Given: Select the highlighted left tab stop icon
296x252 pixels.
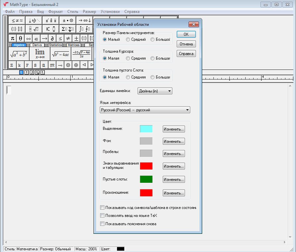Looking at the screenshot, I should pos(21,72).
